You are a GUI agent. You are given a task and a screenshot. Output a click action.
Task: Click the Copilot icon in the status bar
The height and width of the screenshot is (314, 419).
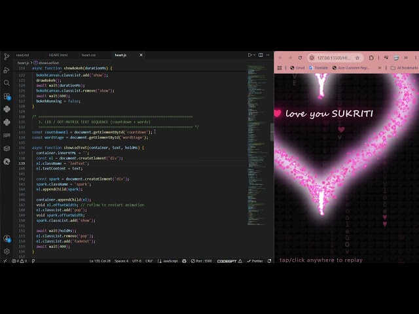point(184,261)
